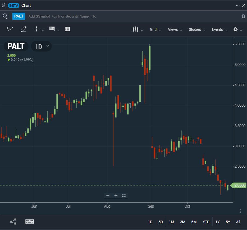Click the 2.050 last price text

tap(12, 56)
